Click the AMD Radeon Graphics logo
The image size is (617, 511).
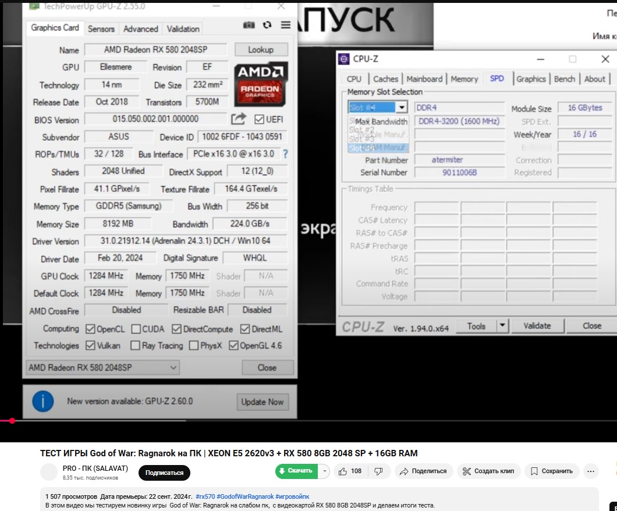(261, 84)
